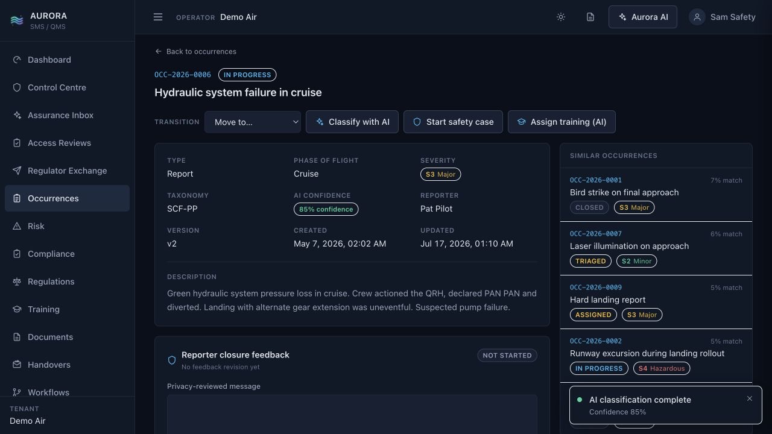
Task: Click the created date May 7, 2026
Action: [x=340, y=244]
